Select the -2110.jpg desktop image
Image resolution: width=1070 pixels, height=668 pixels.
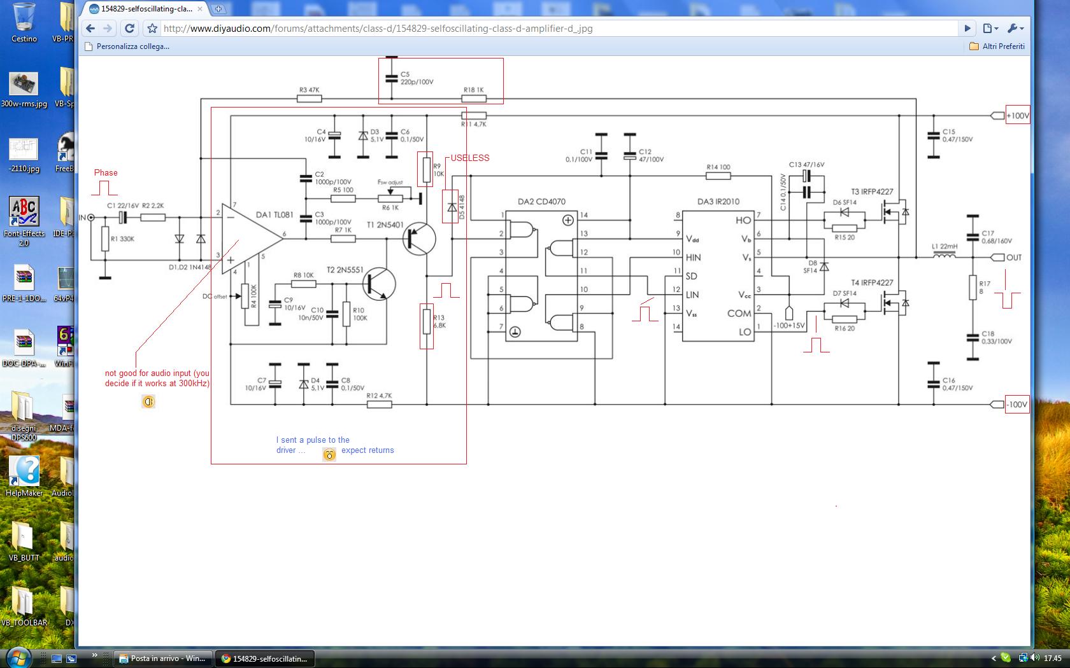pos(24,155)
